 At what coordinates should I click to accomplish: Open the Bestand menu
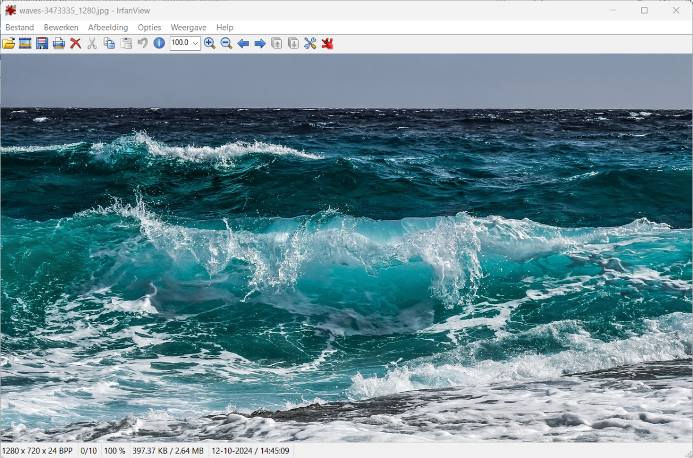click(20, 27)
